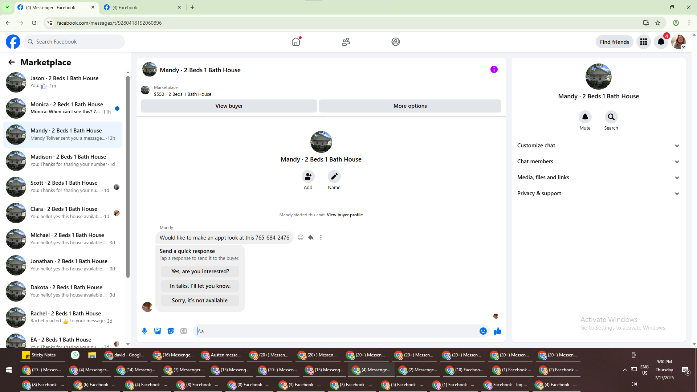Send quick response 'Sorry, it's not available.'
This screenshot has width=697, height=392.
[x=200, y=301]
